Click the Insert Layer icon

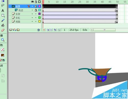tap(11, 30)
